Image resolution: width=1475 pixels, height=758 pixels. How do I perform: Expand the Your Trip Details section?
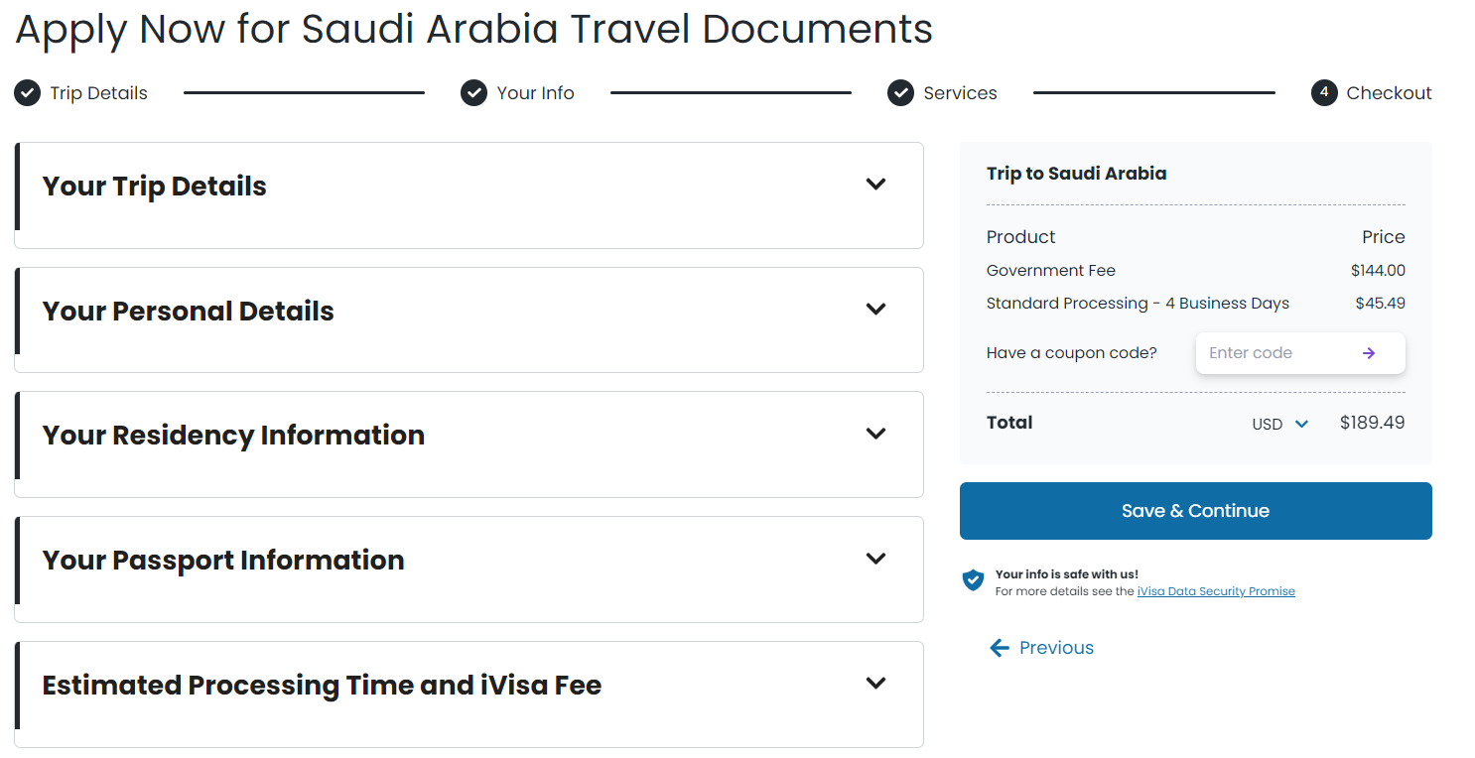[875, 185]
